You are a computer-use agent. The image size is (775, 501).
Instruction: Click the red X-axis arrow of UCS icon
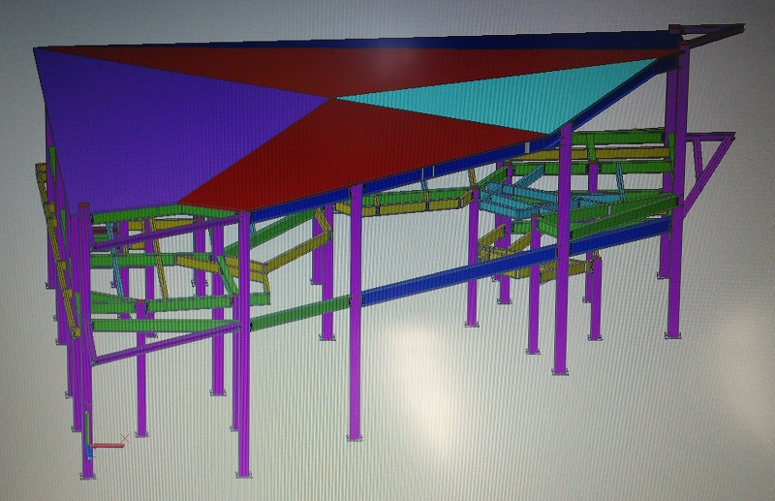(x=111, y=445)
